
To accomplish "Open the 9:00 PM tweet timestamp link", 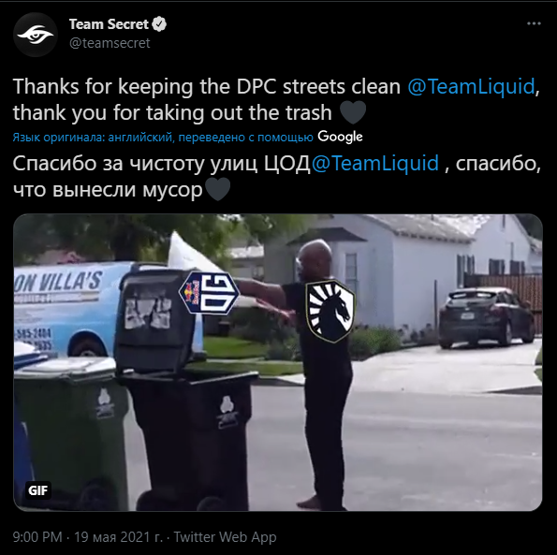I will point(37,536).
